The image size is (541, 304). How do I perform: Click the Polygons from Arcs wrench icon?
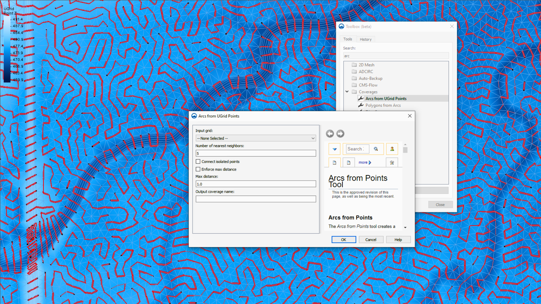pos(361,105)
